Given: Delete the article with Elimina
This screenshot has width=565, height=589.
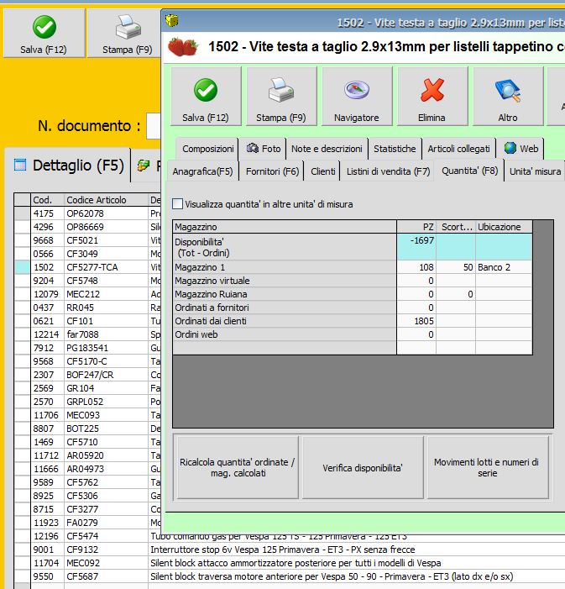Looking at the screenshot, I should pyautogui.click(x=432, y=96).
